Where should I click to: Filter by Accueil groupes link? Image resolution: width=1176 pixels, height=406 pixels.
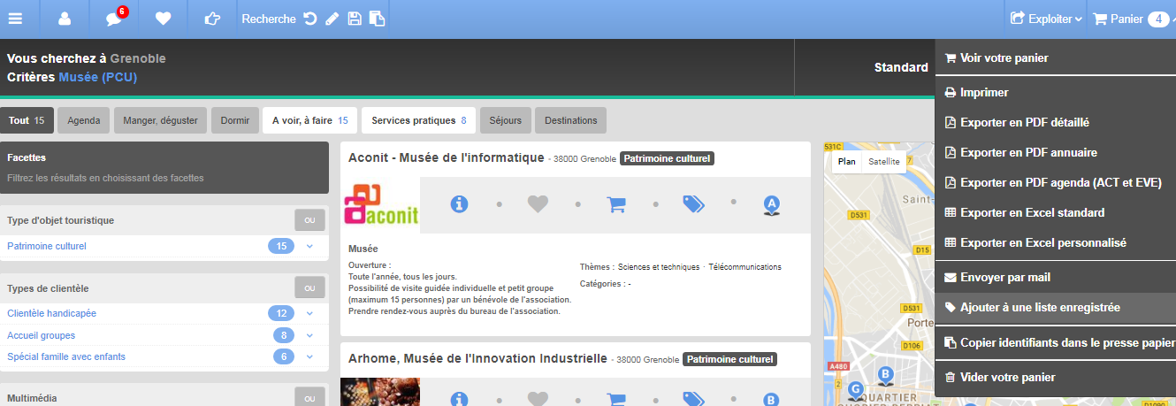pos(41,335)
